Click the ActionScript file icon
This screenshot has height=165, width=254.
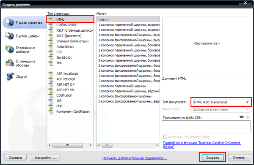pos(51,47)
